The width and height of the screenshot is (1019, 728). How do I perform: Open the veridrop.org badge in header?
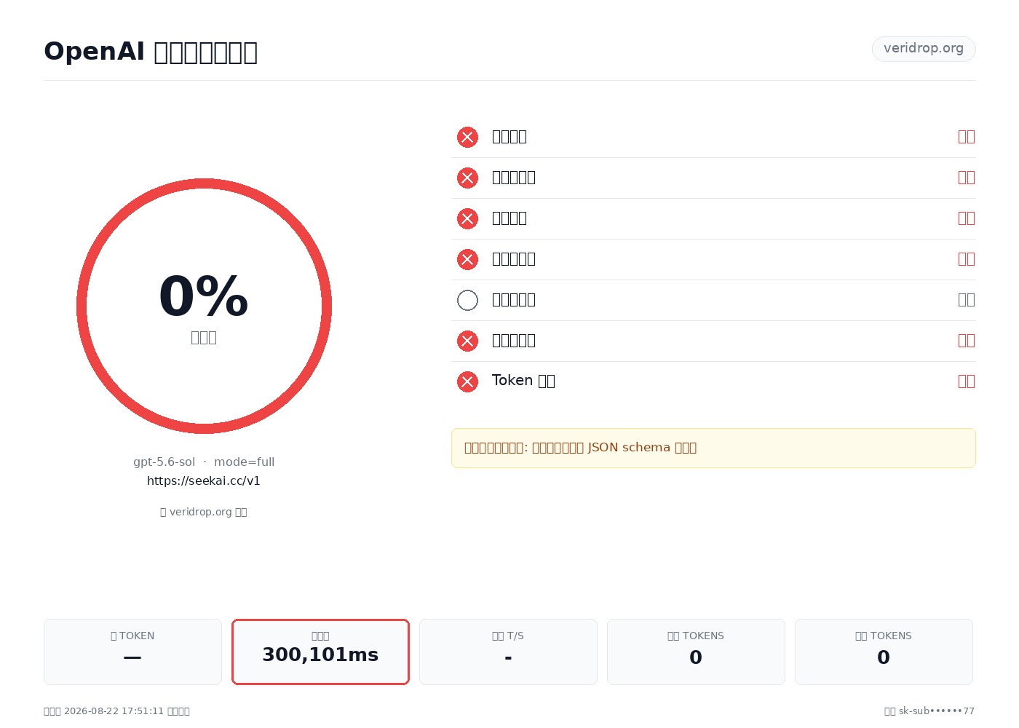[x=924, y=49]
